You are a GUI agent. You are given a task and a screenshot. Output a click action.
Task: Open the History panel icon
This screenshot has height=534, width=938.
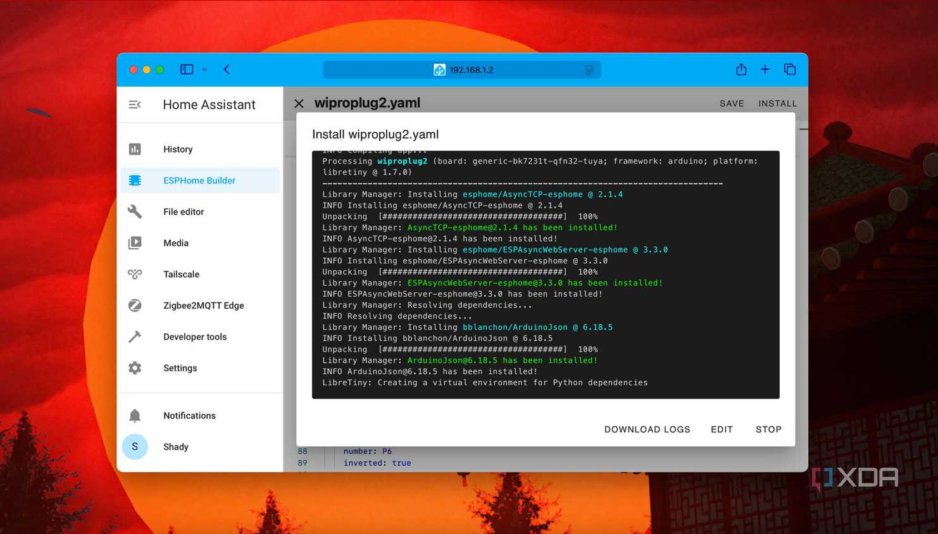[x=135, y=149]
